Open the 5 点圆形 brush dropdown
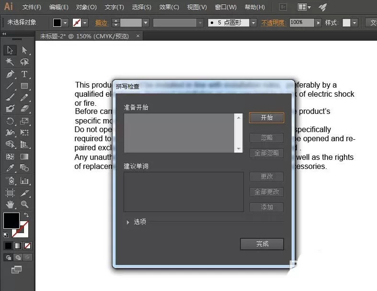Screen dimensions: 377x291 [253, 23]
